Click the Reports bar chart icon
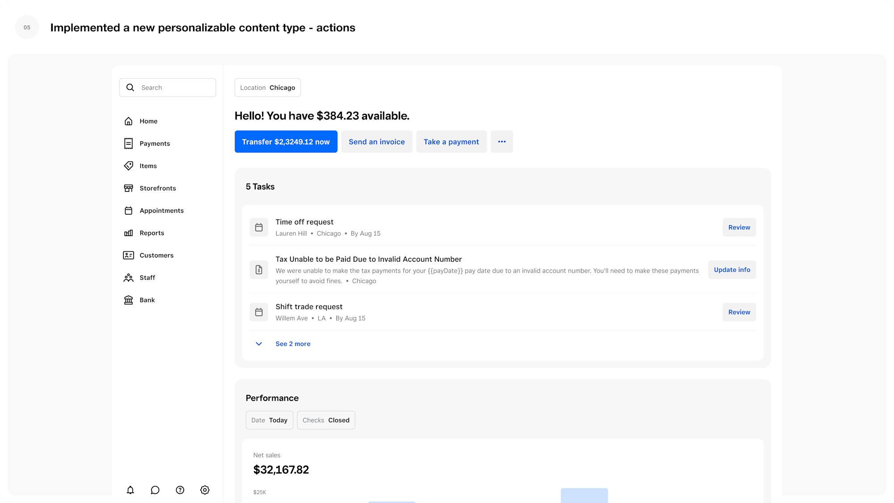 pos(128,233)
